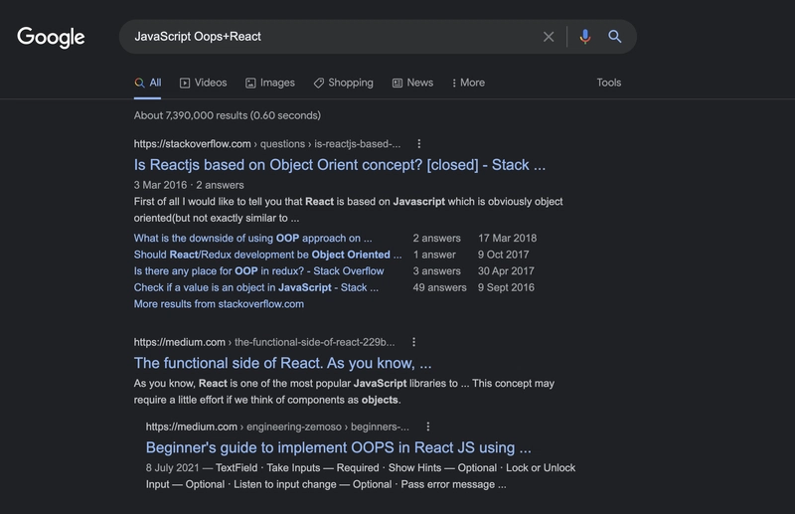Open options menu for the engineering-zemoso result
Image resolution: width=795 pixels, height=514 pixels.
click(x=428, y=427)
